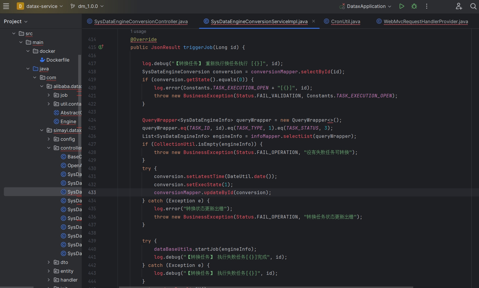Expand the util.conta package
The height and width of the screenshot is (288, 479).
point(49,104)
